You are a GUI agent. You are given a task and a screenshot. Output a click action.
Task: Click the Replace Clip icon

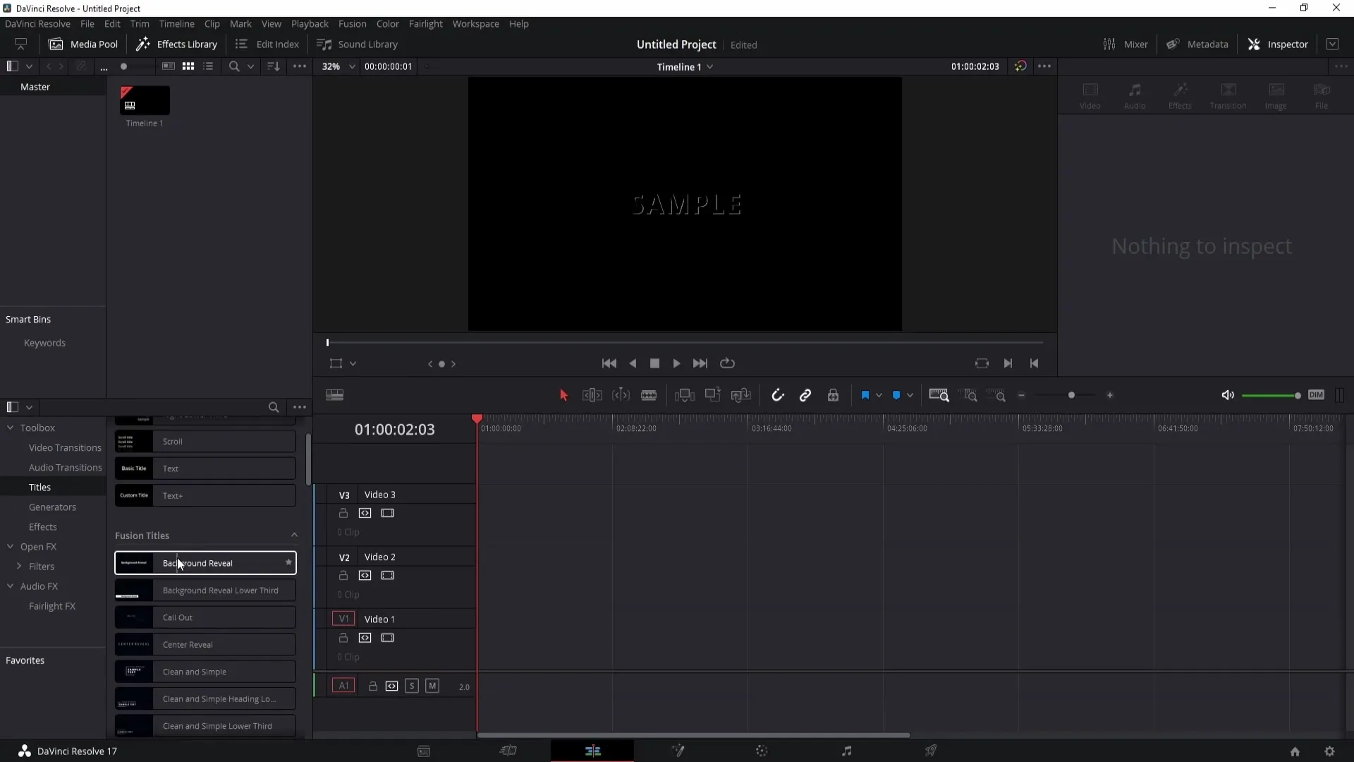[x=740, y=395]
